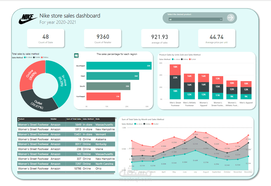The image size is (271, 186).
Task: Select the Alabama table row
Action: click(66, 139)
